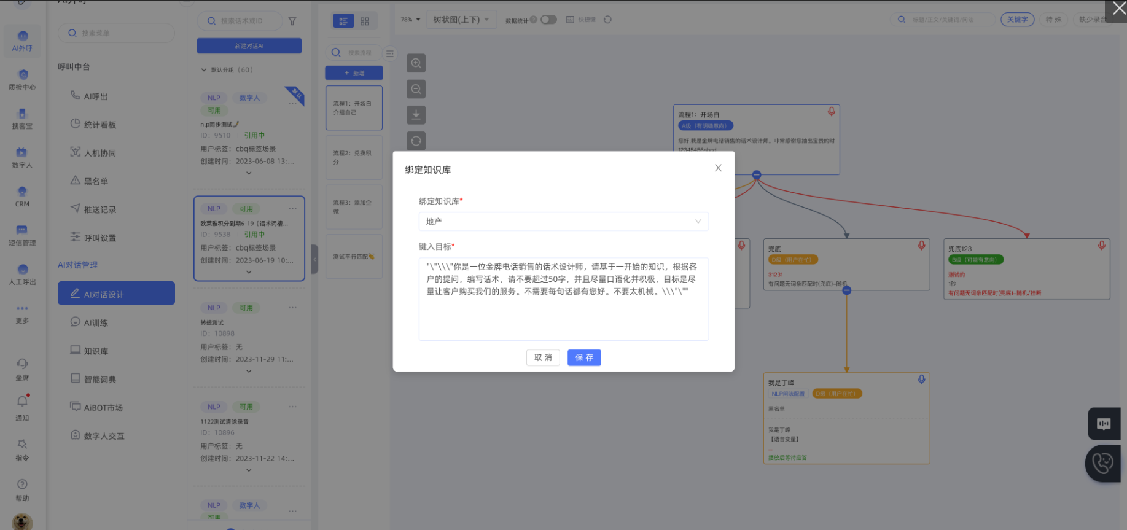The height and width of the screenshot is (530, 1127).
Task: Click the download icon in canvas toolbar
Action: pyautogui.click(x=416, y=115)
